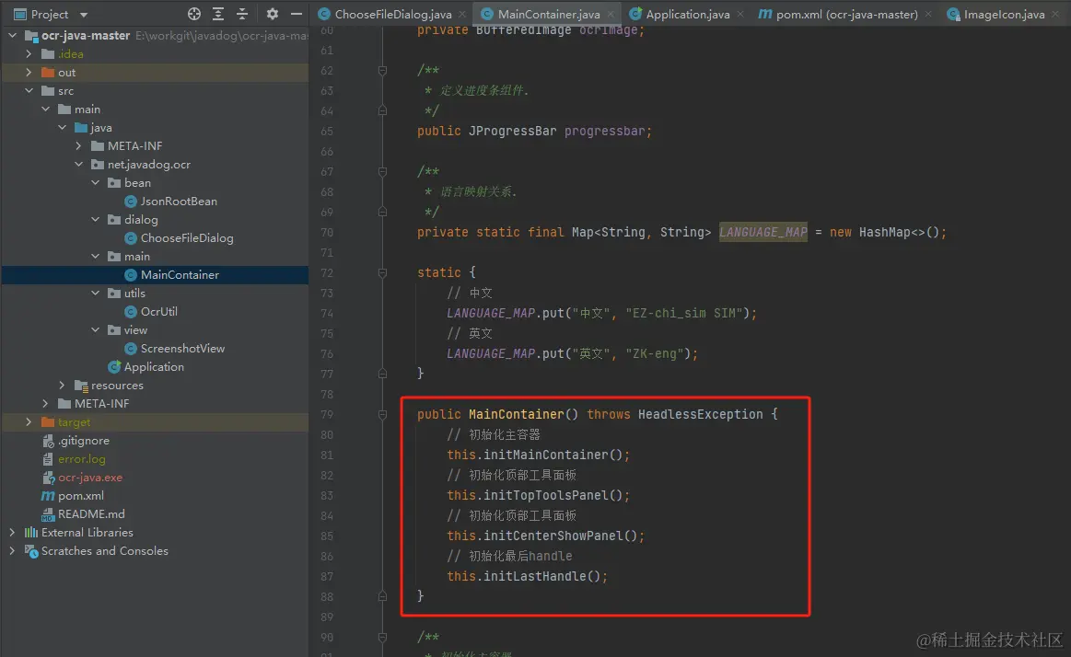Click the locate/select opened file target icon
This screenshot has width=1071, height=657.
[194, 14]
